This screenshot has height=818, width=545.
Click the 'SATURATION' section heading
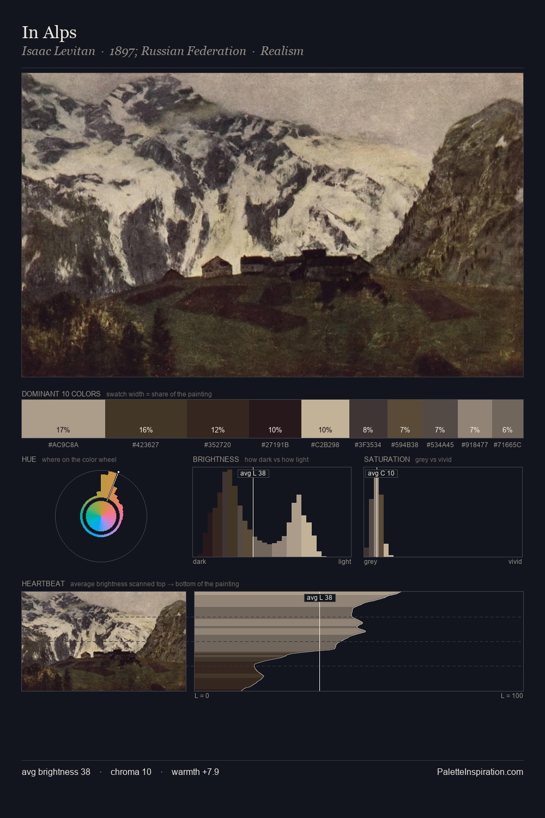click(387, 459)
